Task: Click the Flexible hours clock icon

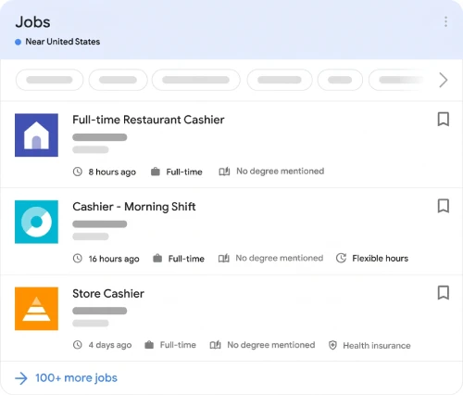Action: pyautogui.click(x=341, y=258)
